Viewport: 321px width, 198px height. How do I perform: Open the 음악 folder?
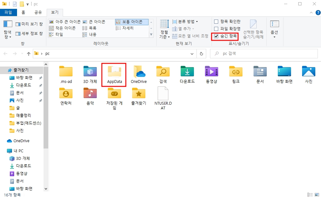pos(90,96)
